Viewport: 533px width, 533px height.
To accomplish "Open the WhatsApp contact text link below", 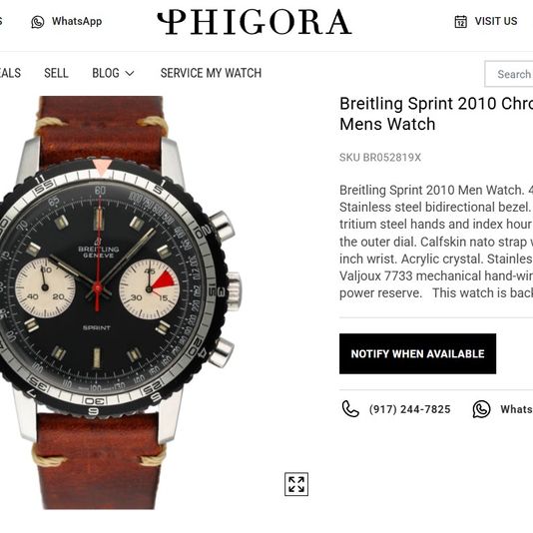I will pos(516,409).
